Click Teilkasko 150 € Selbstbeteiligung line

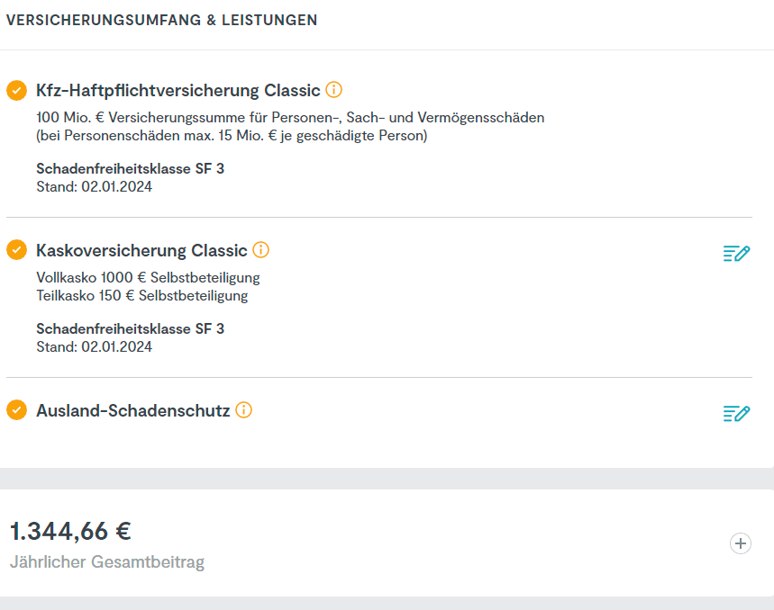point(142,296)
